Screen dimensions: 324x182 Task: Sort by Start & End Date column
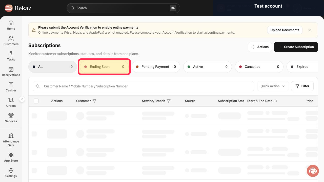pos(276,101)
